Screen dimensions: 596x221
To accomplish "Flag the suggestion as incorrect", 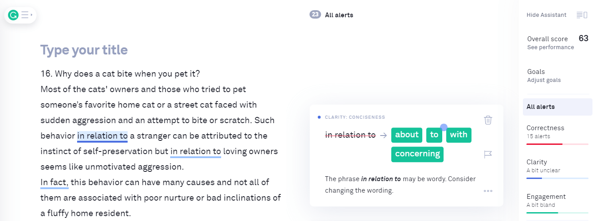I will click(x=488, y=154).
